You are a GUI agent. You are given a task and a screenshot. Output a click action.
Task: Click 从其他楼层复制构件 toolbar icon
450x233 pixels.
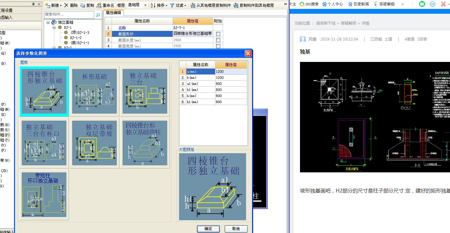(x=193, y=5)
